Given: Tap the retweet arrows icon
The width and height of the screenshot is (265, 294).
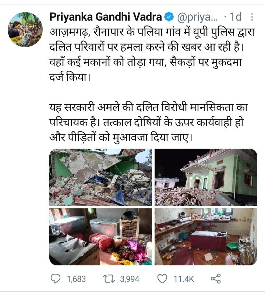Looking at the screenshot, I should tap(109, 279).
